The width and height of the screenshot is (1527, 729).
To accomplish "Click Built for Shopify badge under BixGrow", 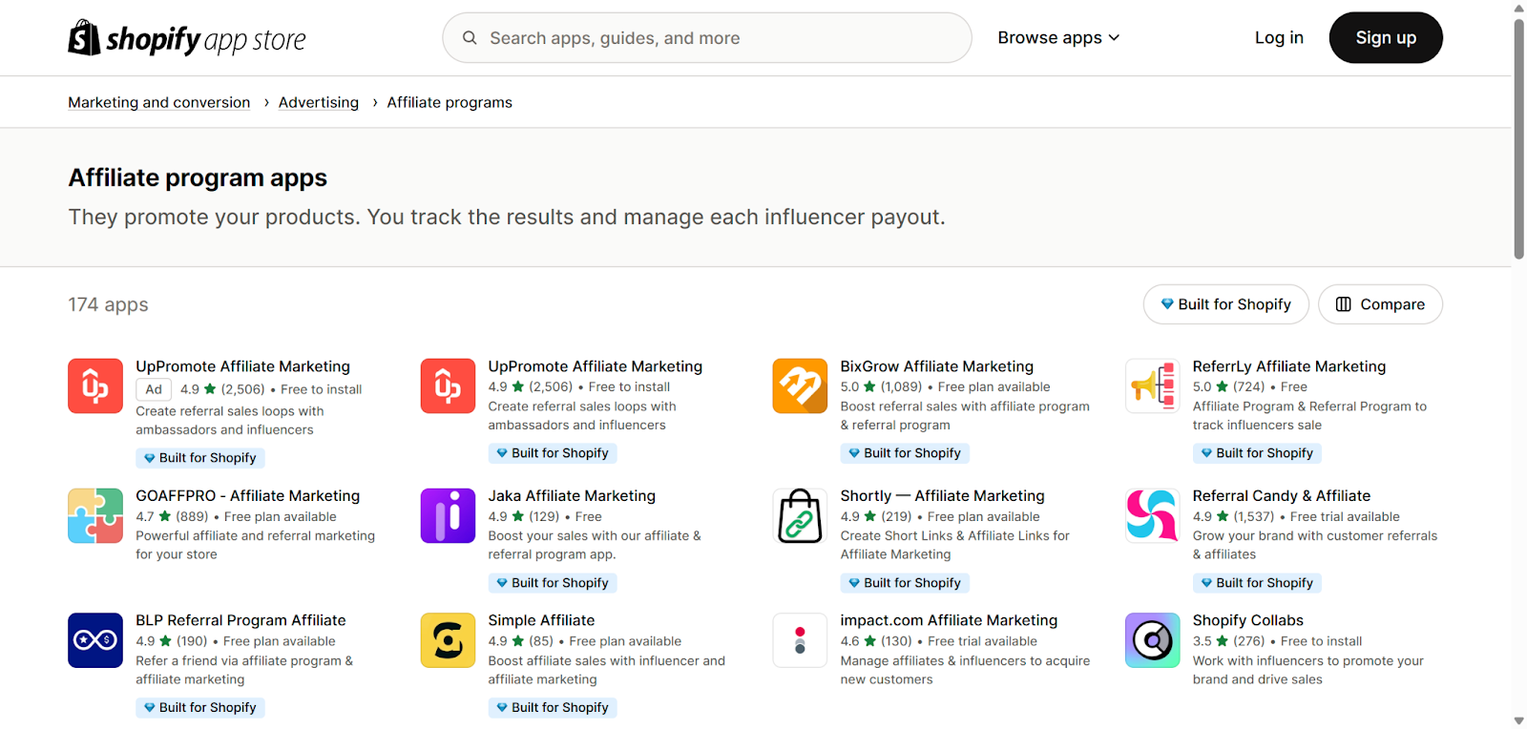I will click(x=904, y=453).
